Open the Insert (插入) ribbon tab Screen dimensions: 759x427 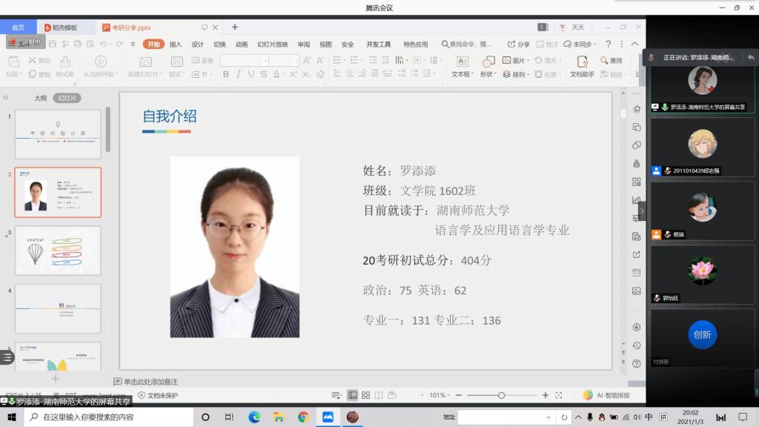coord(176,44)
